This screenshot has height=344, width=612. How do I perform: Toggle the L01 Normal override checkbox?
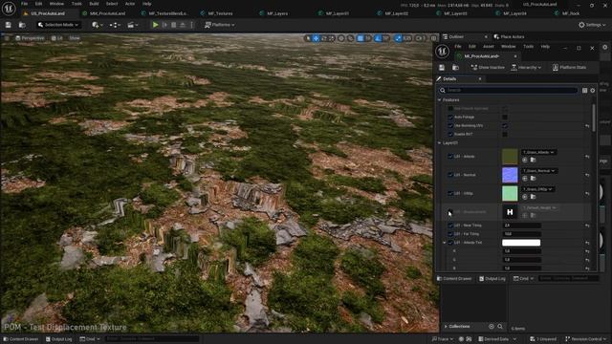pyautogui.click(x=450, y=175)
